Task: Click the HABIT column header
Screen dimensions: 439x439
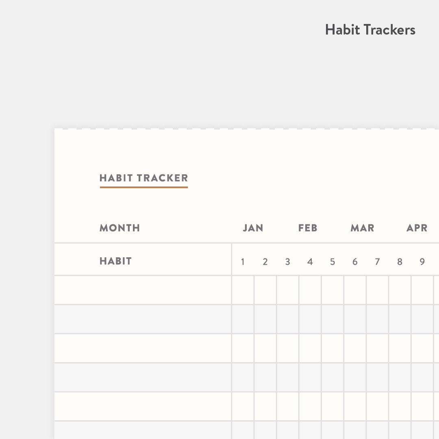Action: tap(115, 261)
